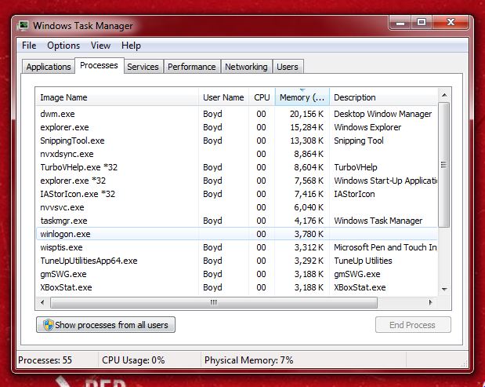The height and width of the screenshot is (387, 485).
Task: Select the wisptis.exe process
Action: (x=237, y=247)
